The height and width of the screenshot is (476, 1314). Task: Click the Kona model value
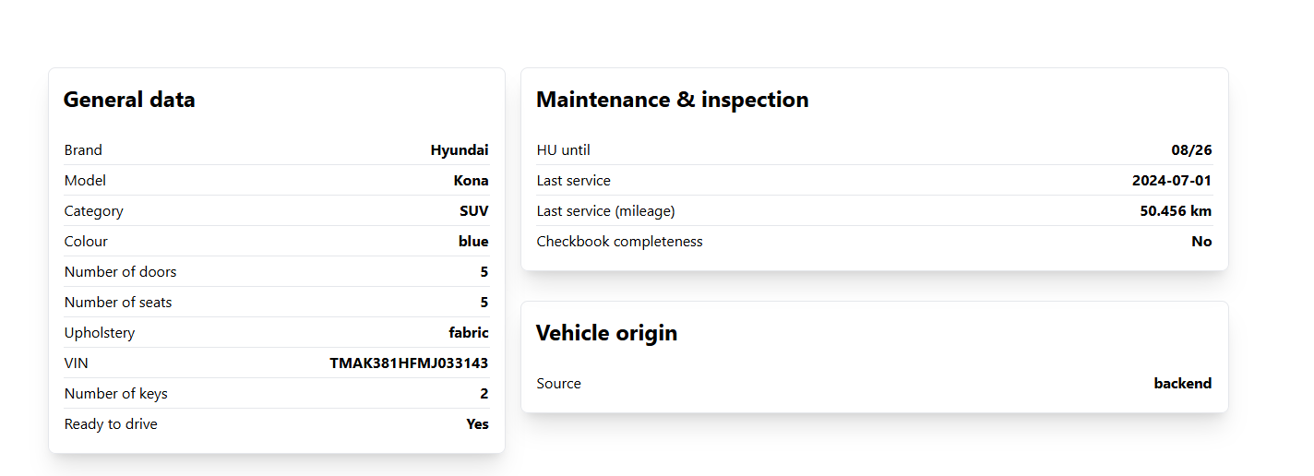click(x=471, y=180)
